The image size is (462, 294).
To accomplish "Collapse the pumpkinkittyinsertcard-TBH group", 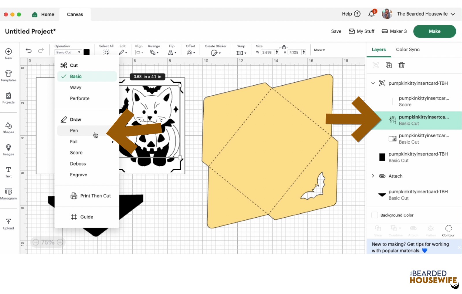I will [373, 83].
